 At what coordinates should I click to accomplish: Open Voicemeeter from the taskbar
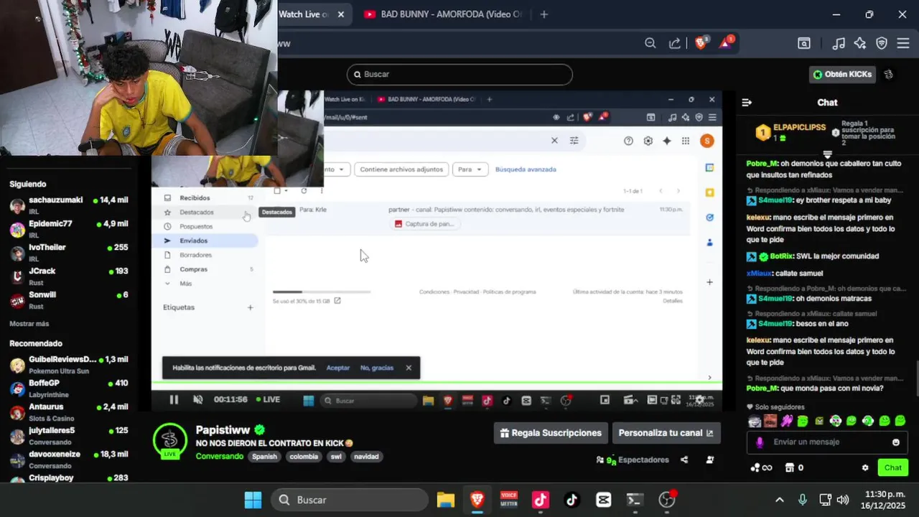pos(509,500)
